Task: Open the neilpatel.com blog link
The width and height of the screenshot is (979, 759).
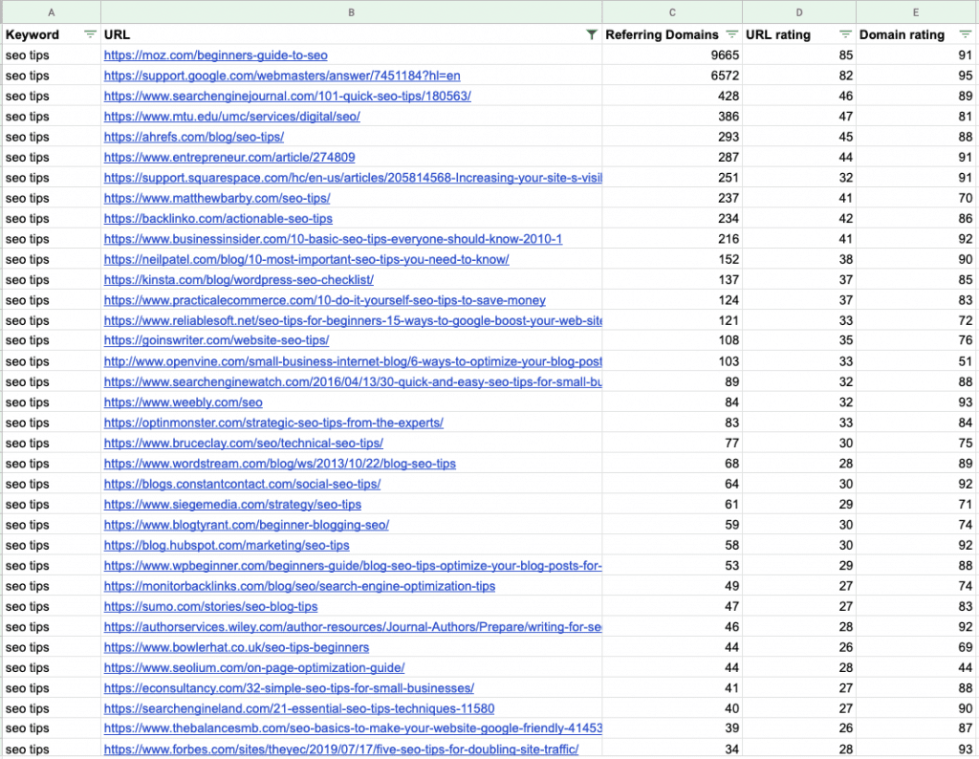Action: (306, 259)
